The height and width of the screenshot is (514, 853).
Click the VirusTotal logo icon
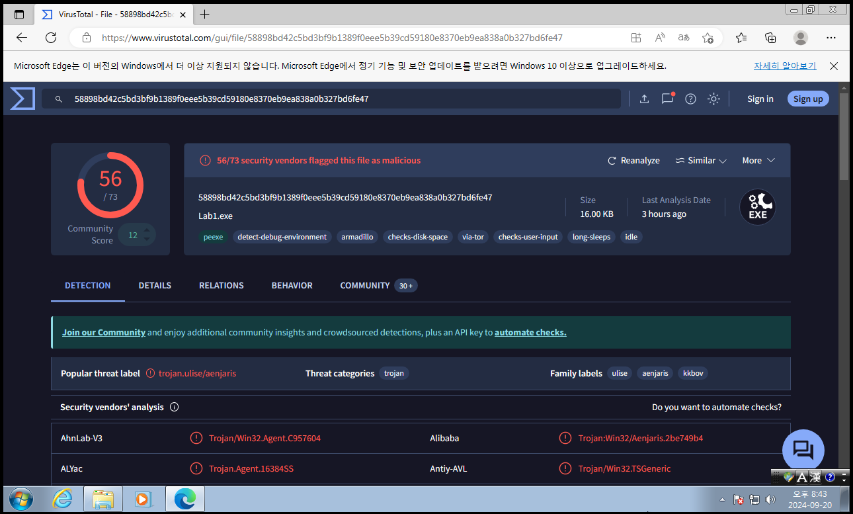[x=22, y=99]
